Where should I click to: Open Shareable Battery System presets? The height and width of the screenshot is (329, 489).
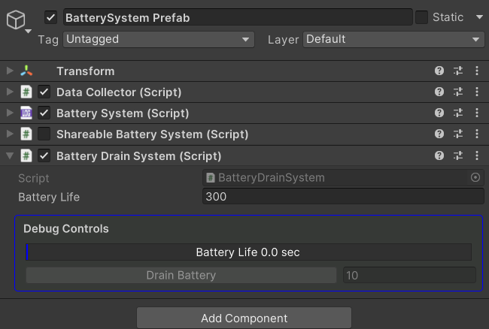point(458,134)
